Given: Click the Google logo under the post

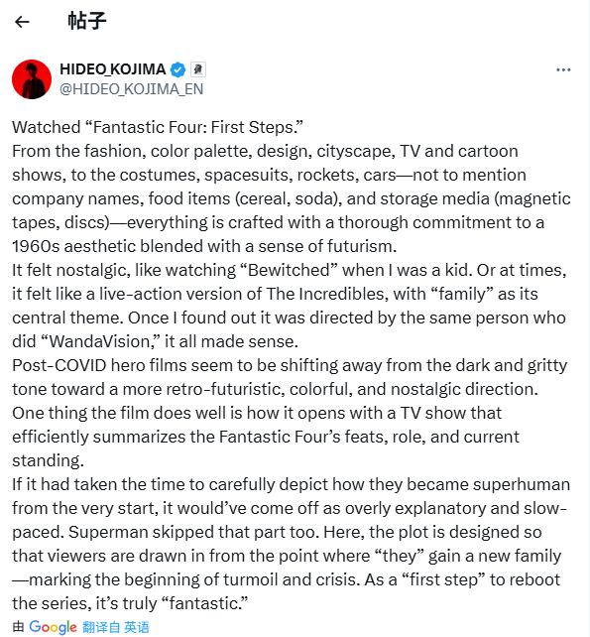Looking at the screenshot, I should click(x=53, y=627).
